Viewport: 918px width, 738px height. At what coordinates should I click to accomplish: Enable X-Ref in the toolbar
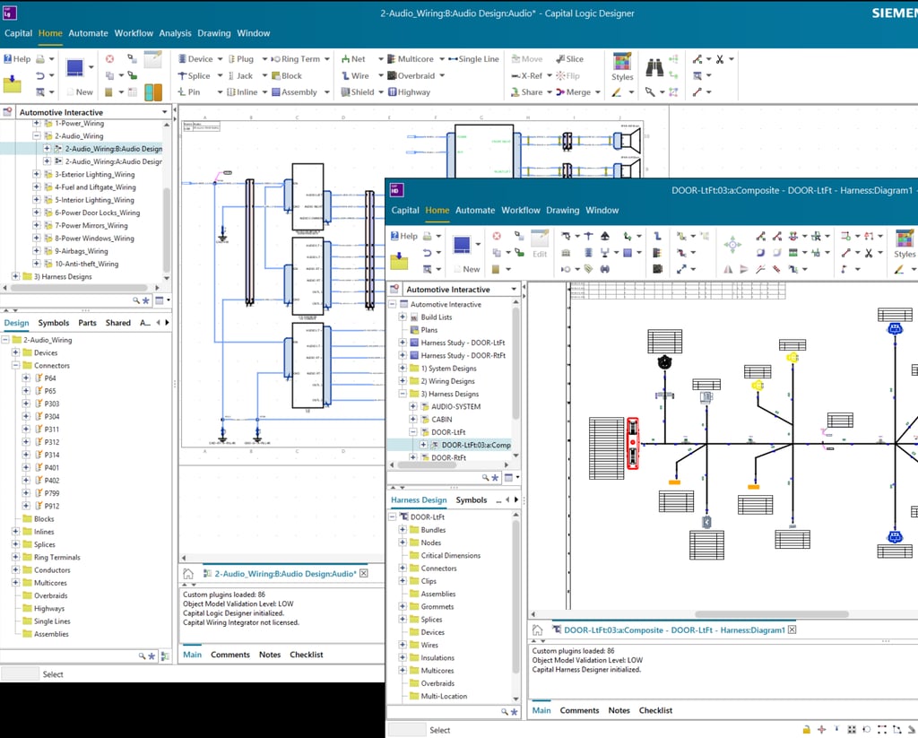coord(527,75)
